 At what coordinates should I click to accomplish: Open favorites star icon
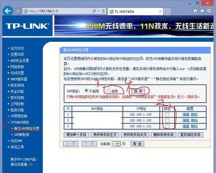pyautogui.click(x=202, y=11)
